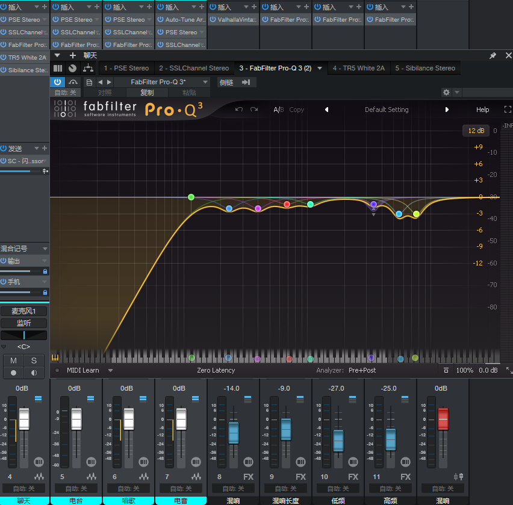Open dropdown arrow beside Pro-Q 3 (2) tab
Screen dimensions: 513x505
coord(320,68)
